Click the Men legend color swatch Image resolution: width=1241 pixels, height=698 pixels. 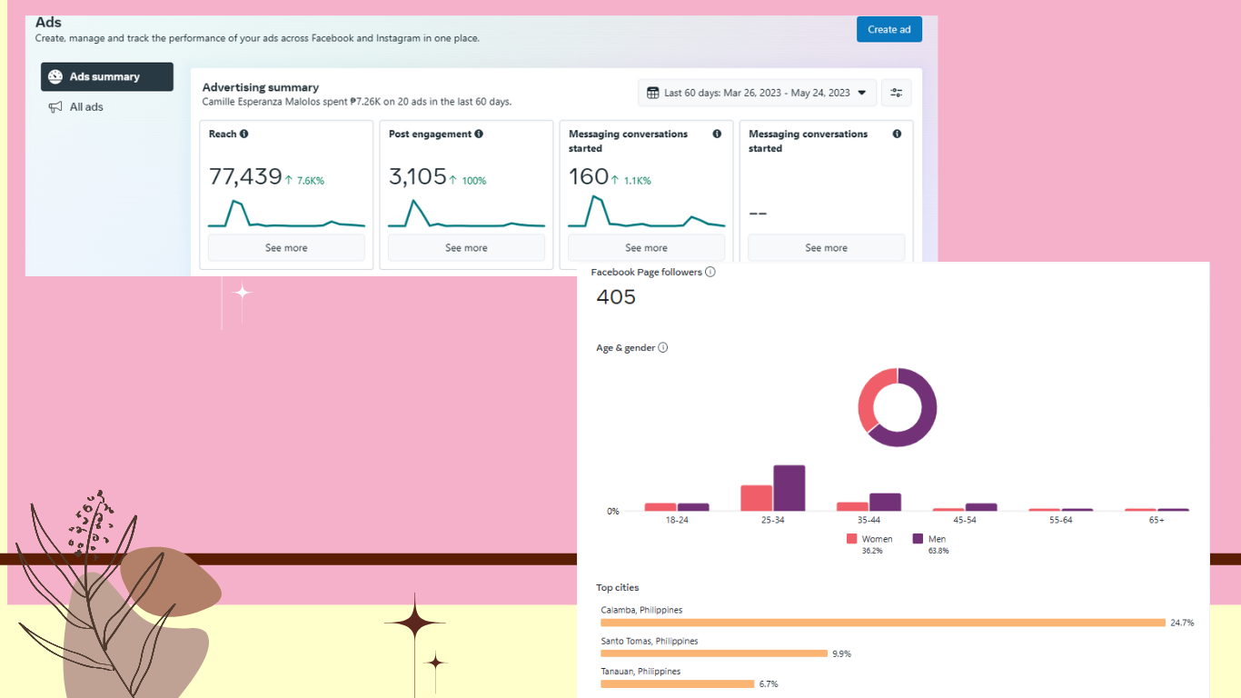click(x=918, y=539)
